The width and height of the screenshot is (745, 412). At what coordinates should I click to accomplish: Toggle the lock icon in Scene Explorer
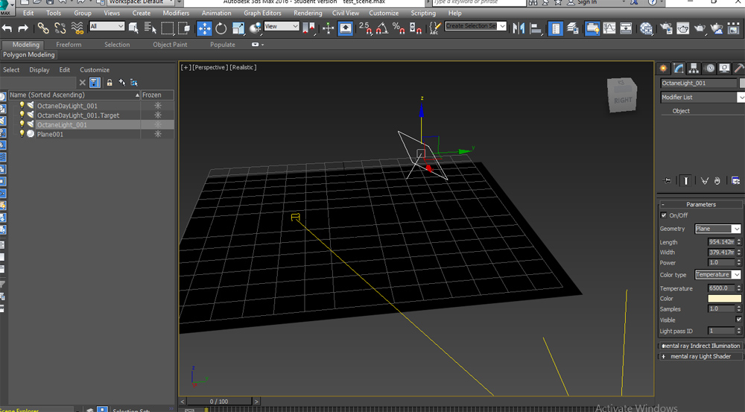pyautogui.click(x=110, y=83)
